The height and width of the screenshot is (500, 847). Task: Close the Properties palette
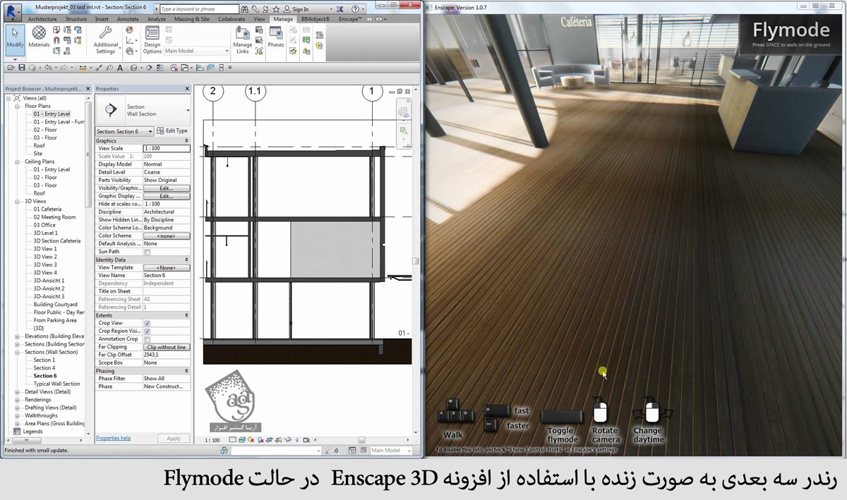(x=187, y=89)
